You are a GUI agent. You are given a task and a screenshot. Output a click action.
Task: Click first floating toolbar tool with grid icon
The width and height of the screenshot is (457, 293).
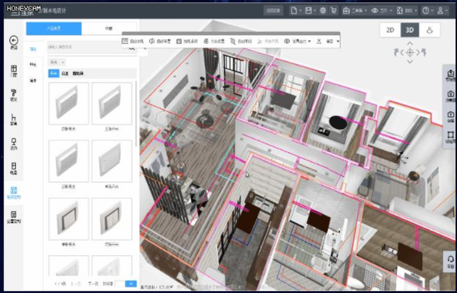pos(133,41)
